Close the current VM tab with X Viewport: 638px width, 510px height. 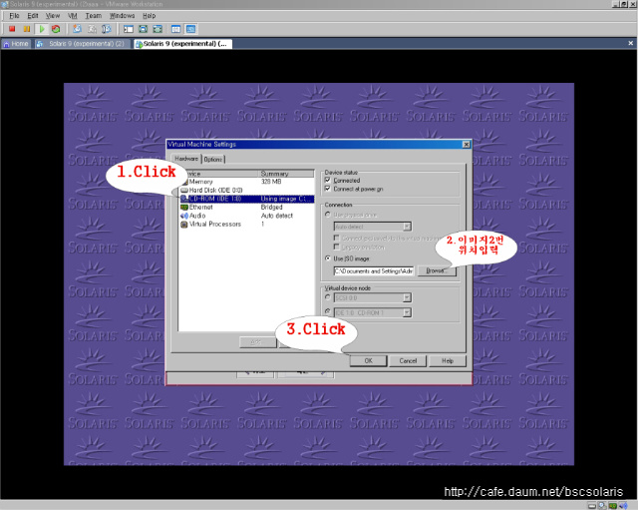click(631, 43)
